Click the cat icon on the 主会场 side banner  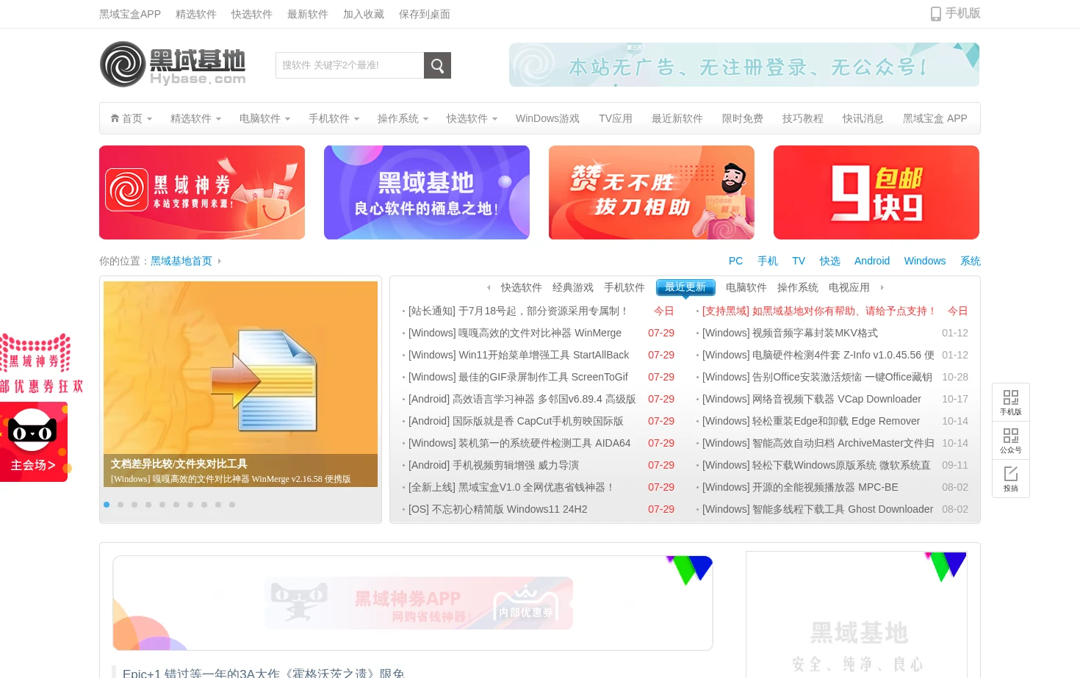tap(32, 431)
